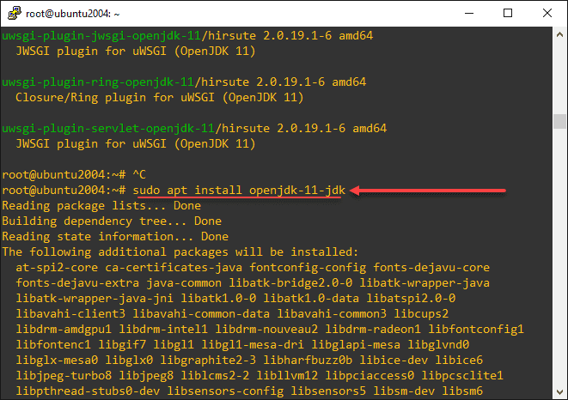568x400 pixels.
Task: Click the package name fontconfig-config
Action: (x=308, y=268)
